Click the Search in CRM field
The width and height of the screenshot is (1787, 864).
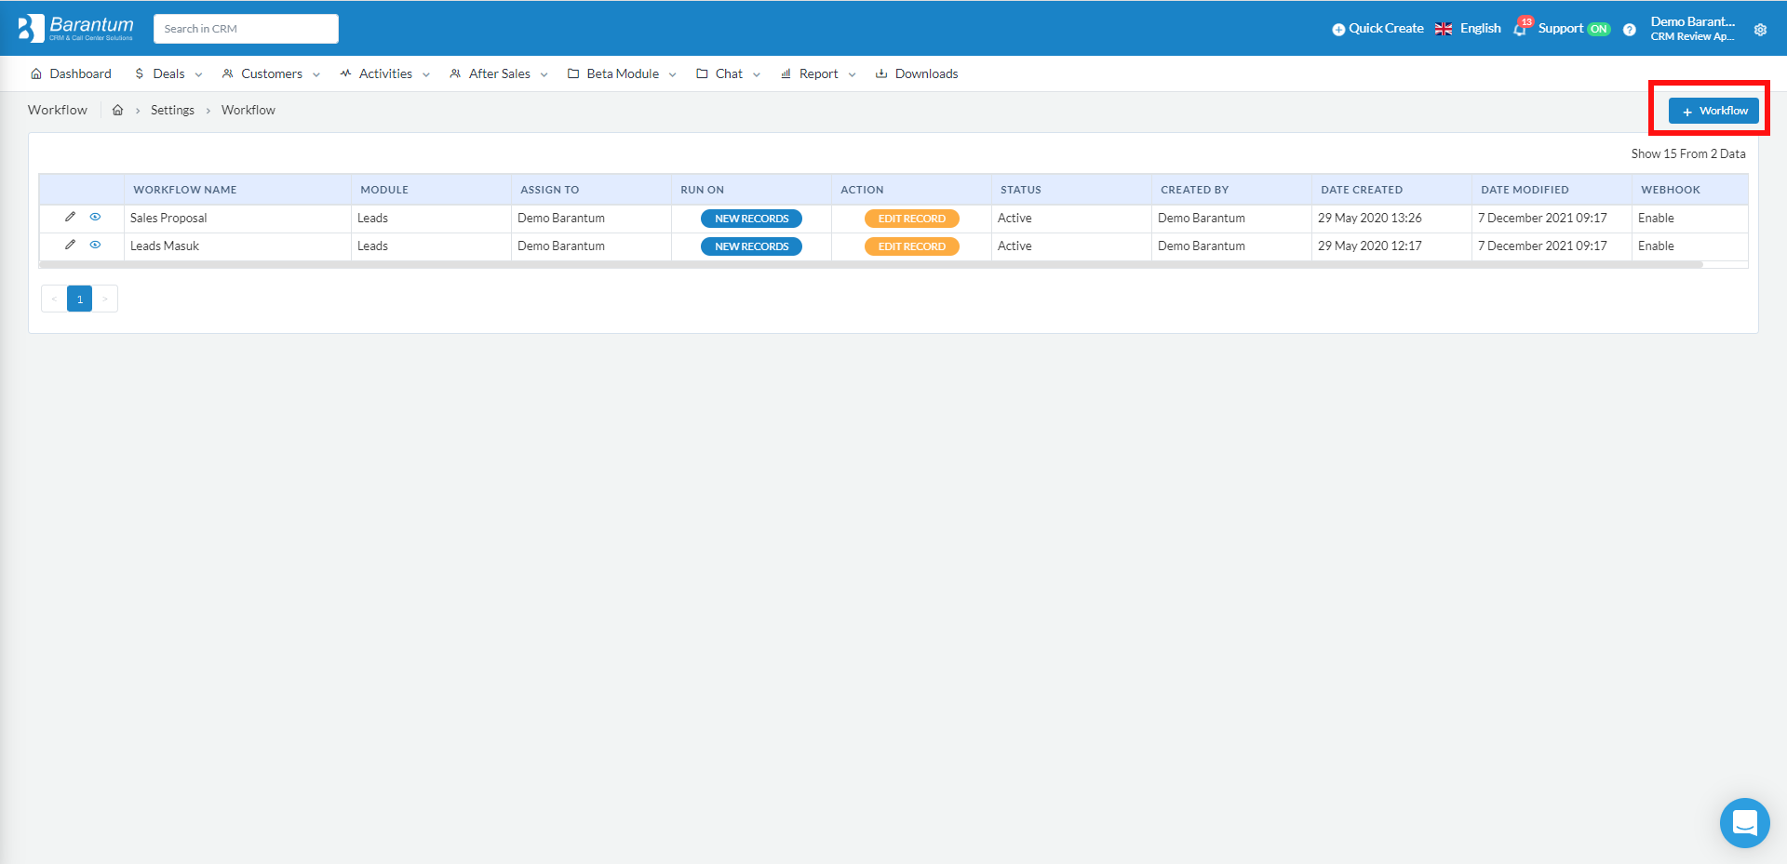(246, 29)
